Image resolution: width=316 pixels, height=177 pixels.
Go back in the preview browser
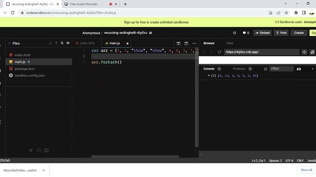203,52
